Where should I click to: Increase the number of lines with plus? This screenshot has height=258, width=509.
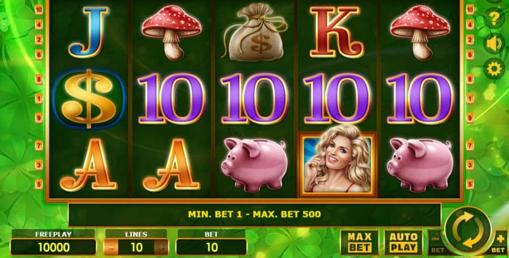tap(161, 247)
